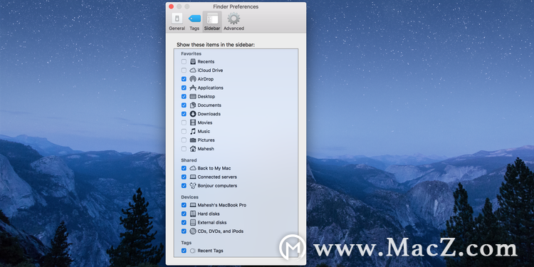Click the Sidebar tab label
The width and height of the screenshot is (534, 267).
[x=212, y=28]
